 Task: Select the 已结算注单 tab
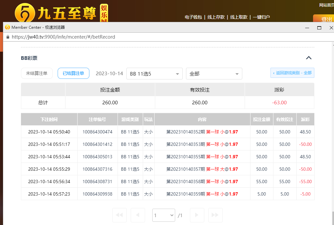coord(73,74)
